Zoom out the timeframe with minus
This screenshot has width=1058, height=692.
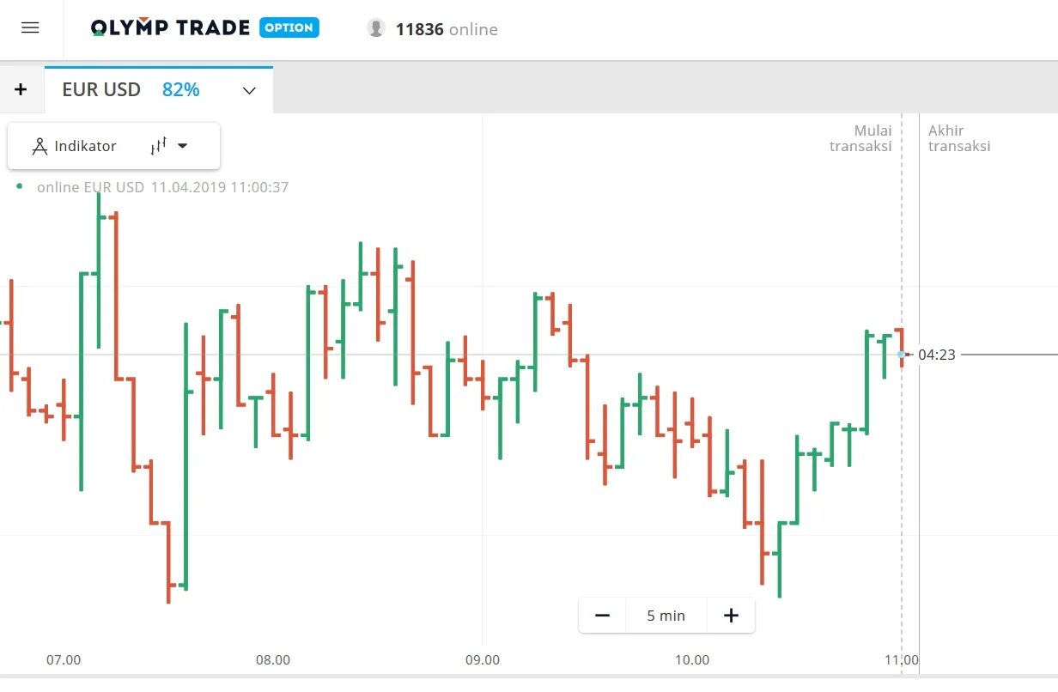[603, 616]
